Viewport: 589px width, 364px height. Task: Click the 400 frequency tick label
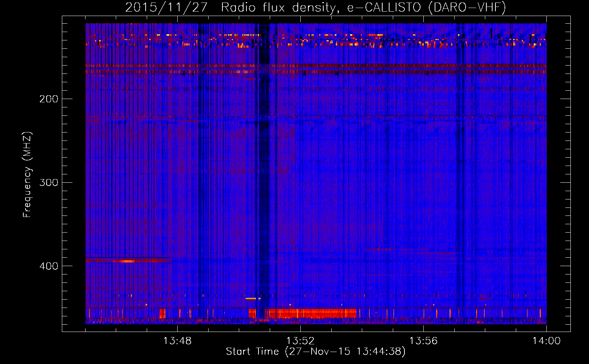tap(48, 266)
